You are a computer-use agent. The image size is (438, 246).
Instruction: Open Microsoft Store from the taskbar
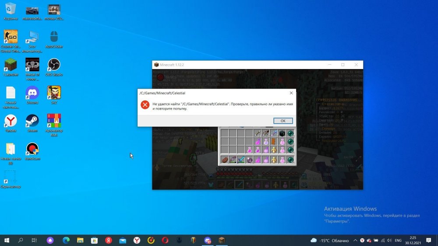point(95,240)
